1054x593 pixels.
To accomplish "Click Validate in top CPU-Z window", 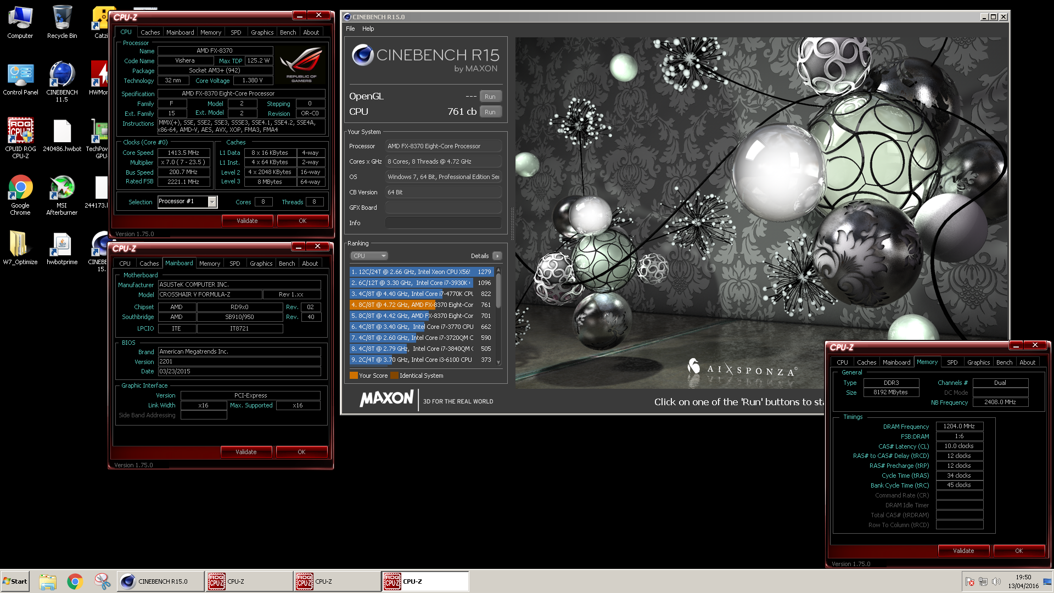I will [247, 221].
